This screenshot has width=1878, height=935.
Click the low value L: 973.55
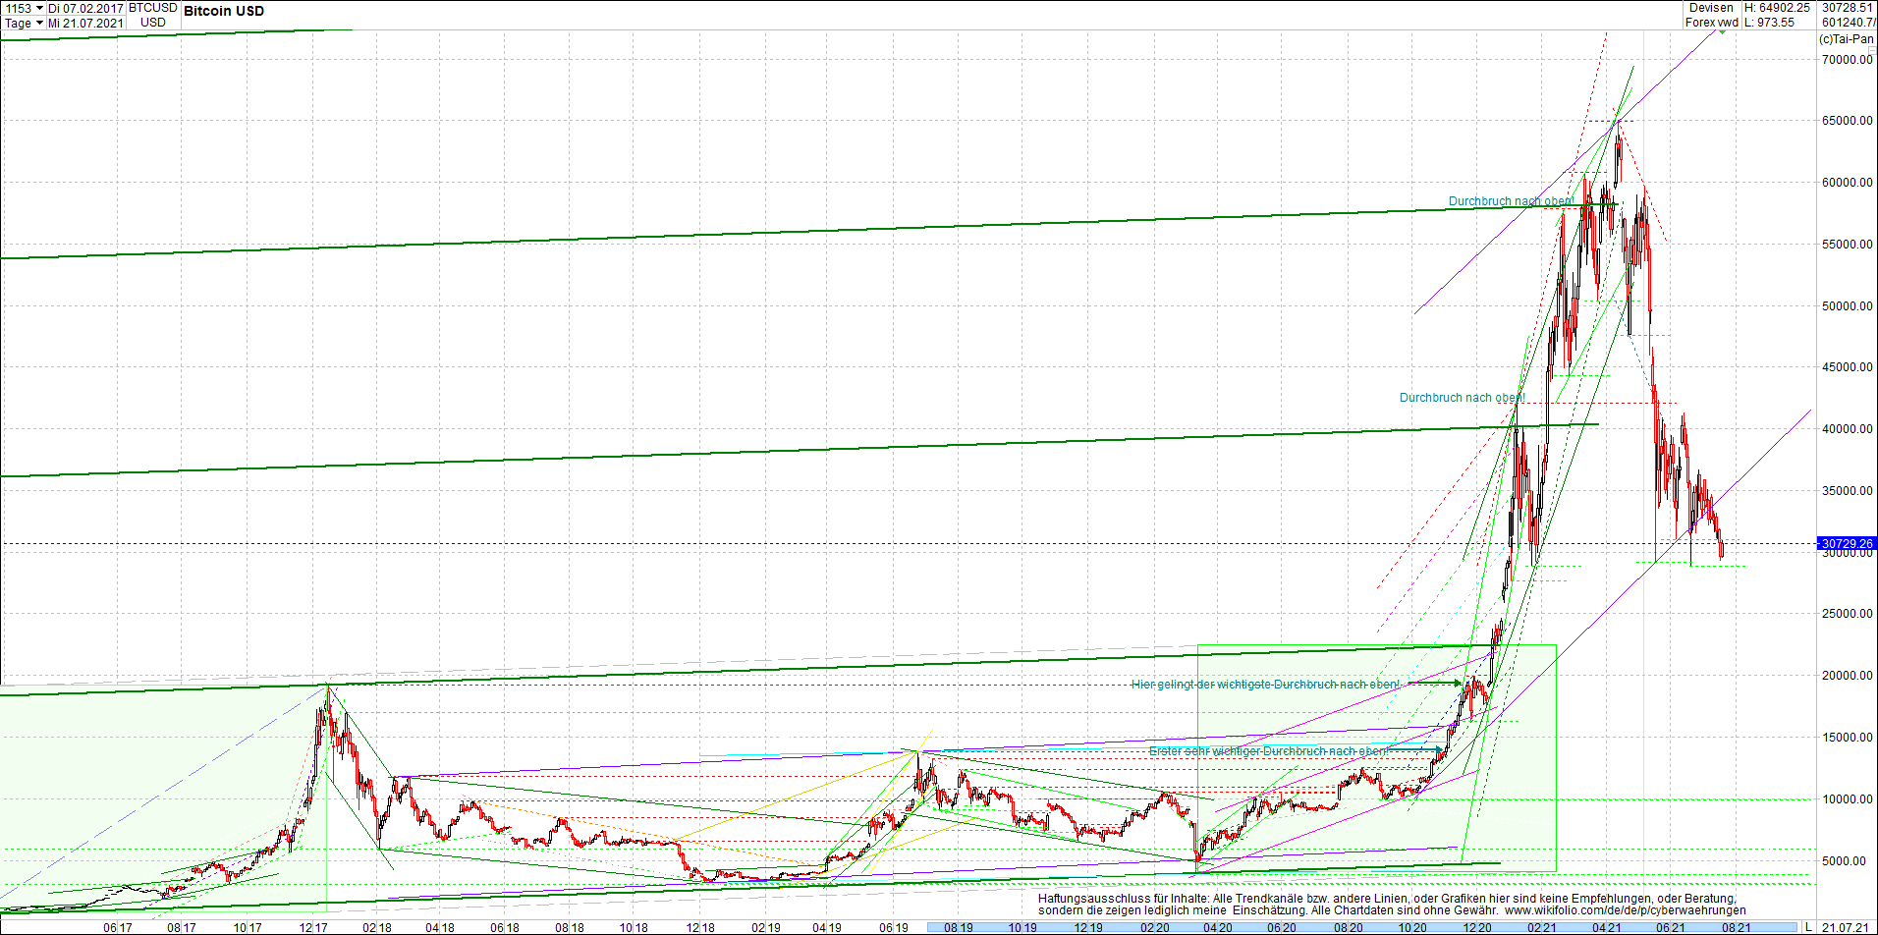click(1770, 23)
